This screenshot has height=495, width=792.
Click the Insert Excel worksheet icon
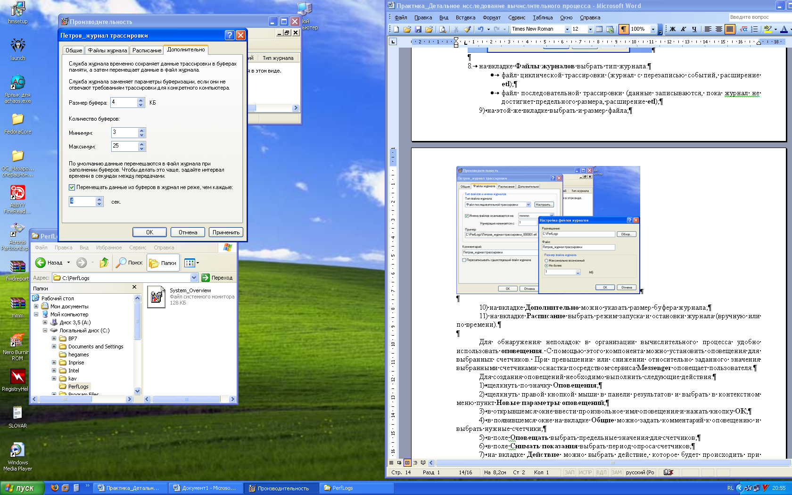click(610, 29)
